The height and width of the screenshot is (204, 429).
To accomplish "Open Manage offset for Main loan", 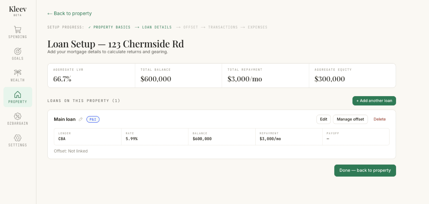I will coord(350,119).
